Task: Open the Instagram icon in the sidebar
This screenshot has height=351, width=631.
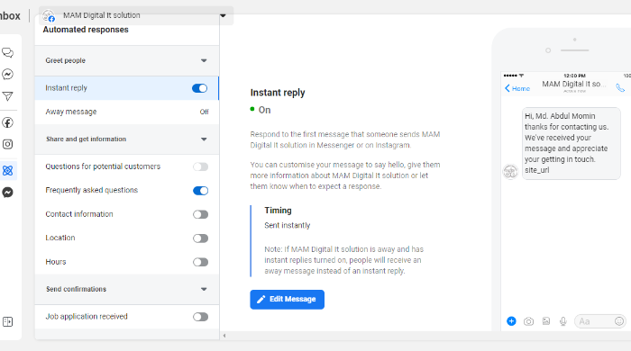Action: pyautogui.click(x=7, y=144)
